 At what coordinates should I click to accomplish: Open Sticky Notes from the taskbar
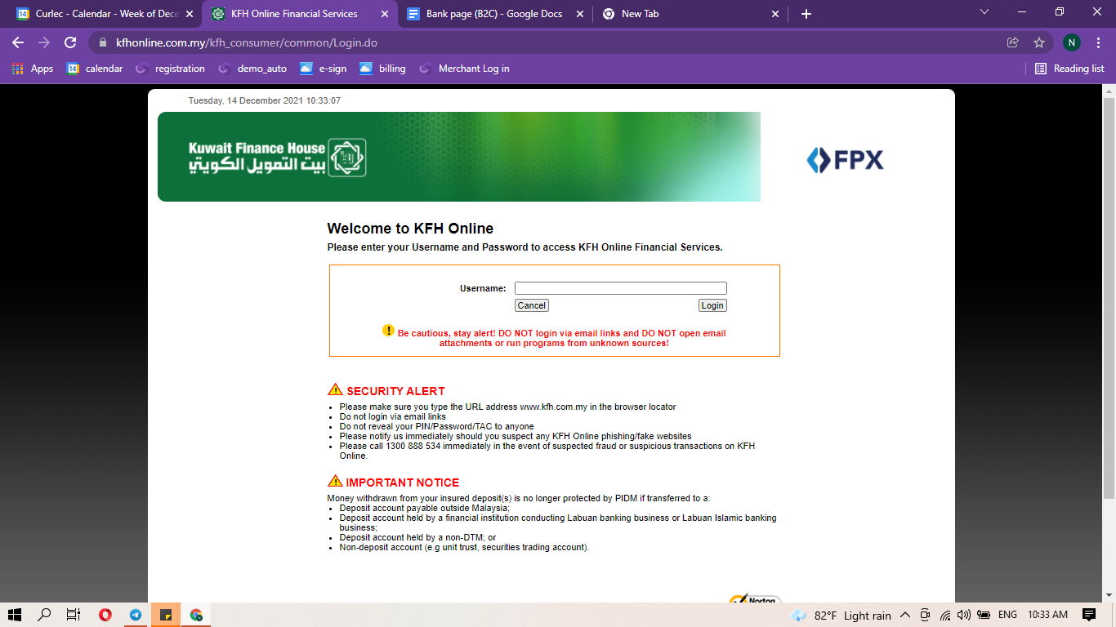[166, 615]
